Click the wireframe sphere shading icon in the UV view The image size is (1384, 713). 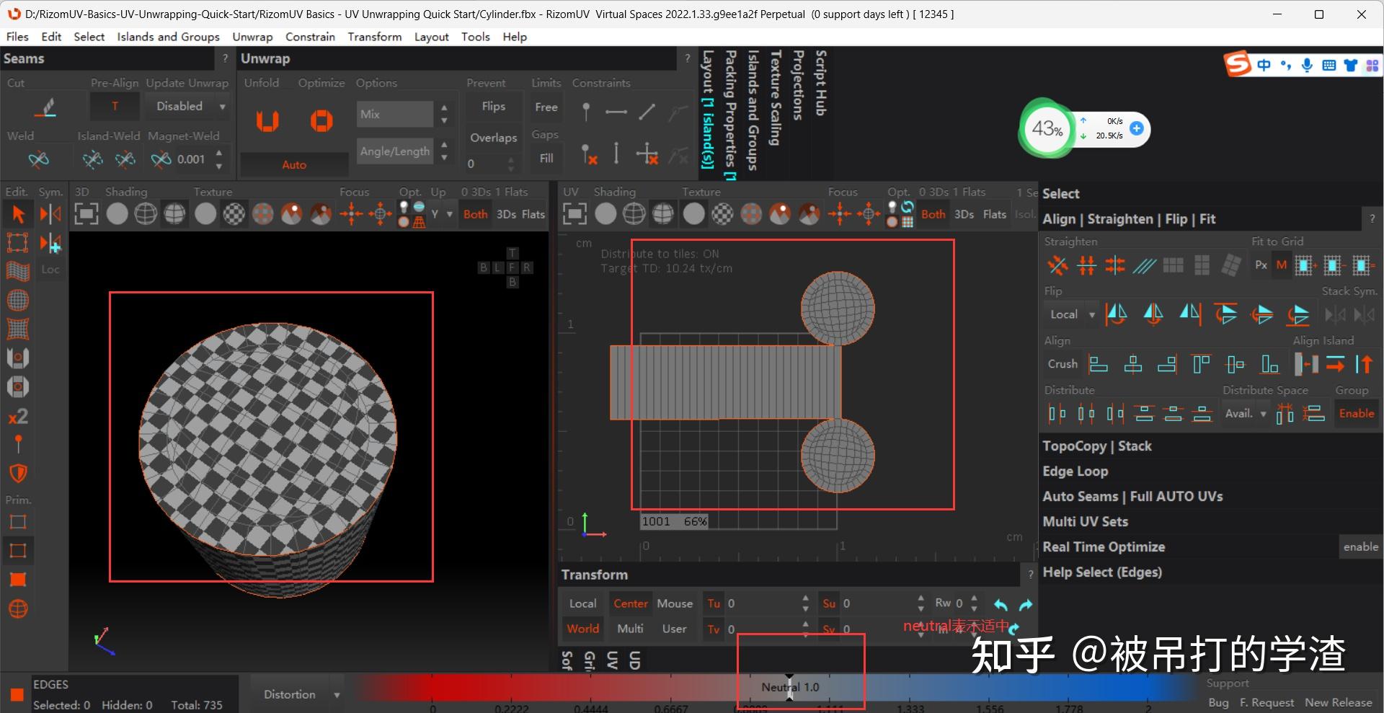click(634, 214)
